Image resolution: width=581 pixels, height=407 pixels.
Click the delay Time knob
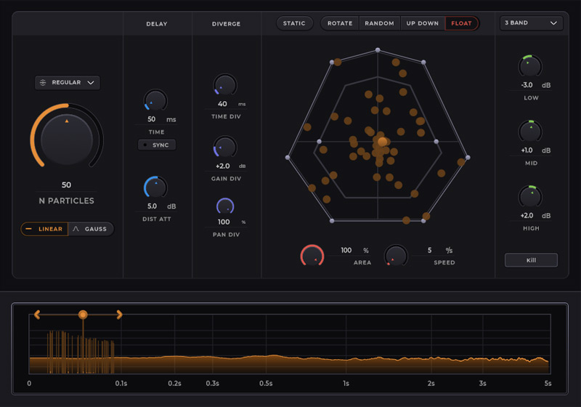pos(155,100)
